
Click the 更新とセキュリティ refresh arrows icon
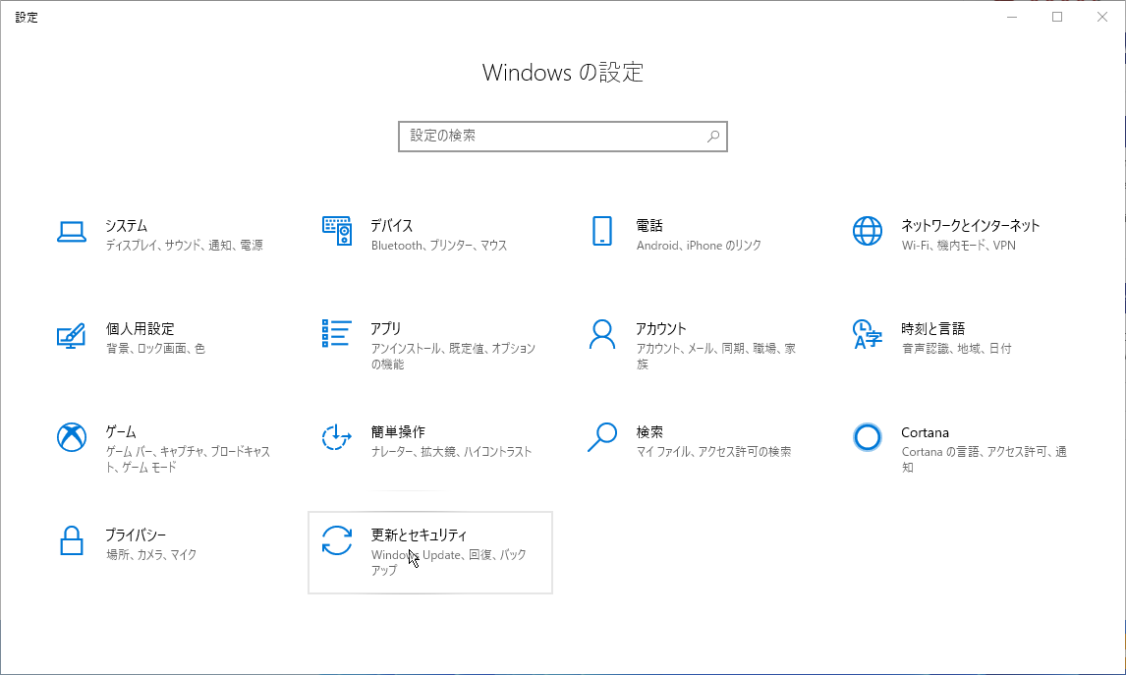tap(337, 540)
